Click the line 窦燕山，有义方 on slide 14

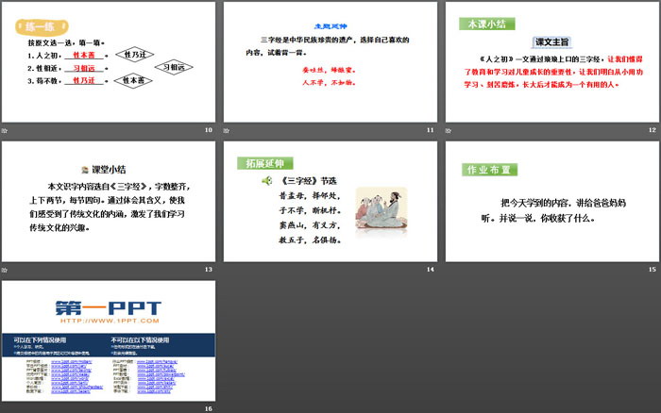tap(310, 225)
